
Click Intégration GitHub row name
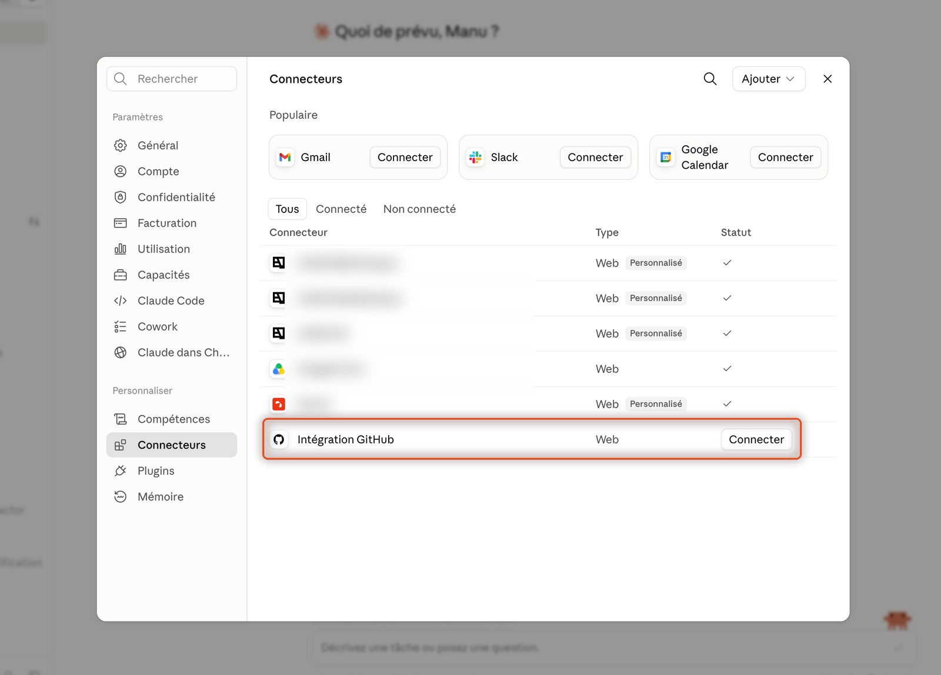(x=346, y=439)
